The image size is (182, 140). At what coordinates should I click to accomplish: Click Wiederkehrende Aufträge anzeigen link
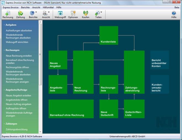pyautogui.click(x=19, y=114)
